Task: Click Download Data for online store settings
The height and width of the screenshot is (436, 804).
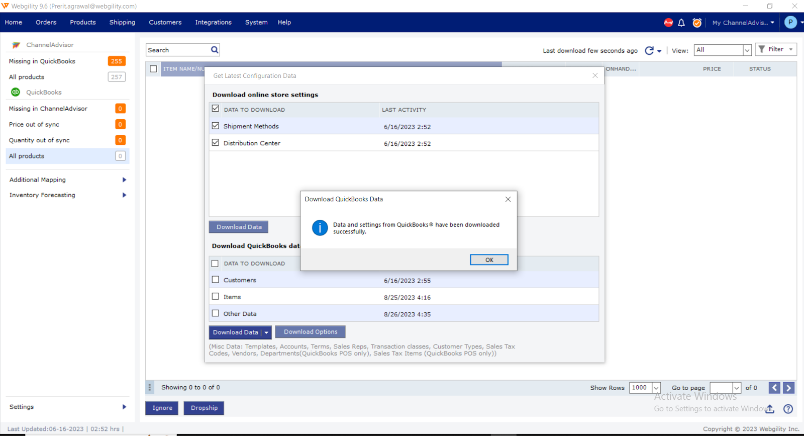Action: [239, 227]
